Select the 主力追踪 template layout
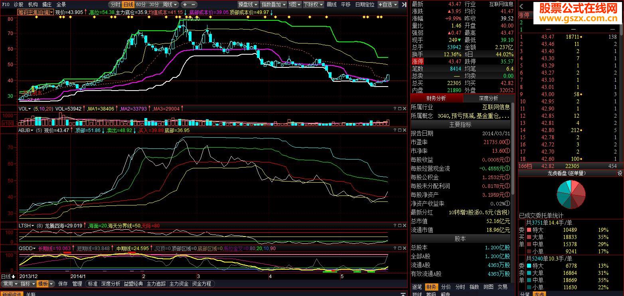Image resolution: width=624 pixels, height=296 pixels. [x=156, y=284]
